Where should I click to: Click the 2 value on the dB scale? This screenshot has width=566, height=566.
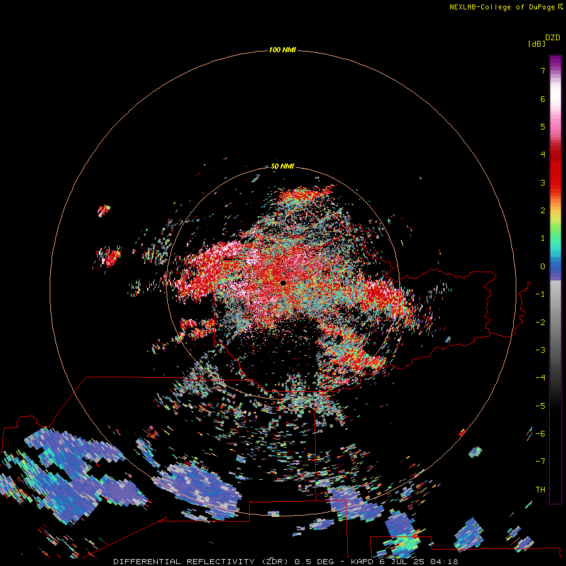tap(543, 211)
